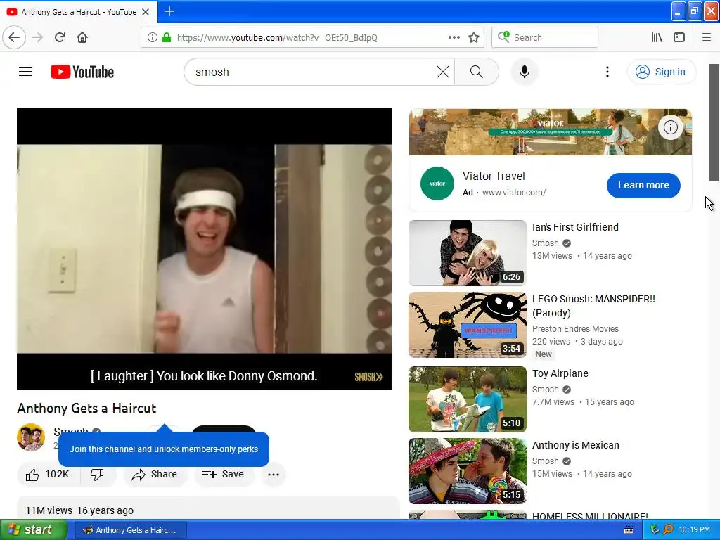720x540 pixels.
Task: Click the Join channel members tooltip
Action: click(x=163, y=449)
